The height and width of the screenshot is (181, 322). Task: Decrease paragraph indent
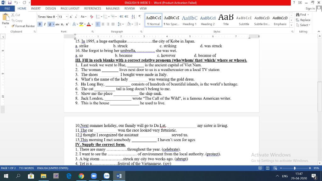(x=121, y=17)
